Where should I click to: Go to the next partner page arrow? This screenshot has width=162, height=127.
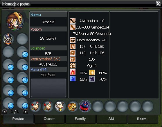tap(26, 112)
